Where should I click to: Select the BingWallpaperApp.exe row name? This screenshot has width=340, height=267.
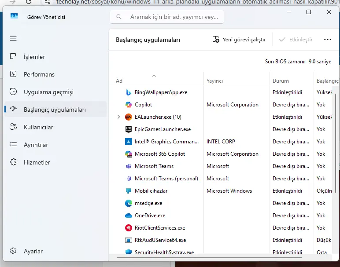161,92
